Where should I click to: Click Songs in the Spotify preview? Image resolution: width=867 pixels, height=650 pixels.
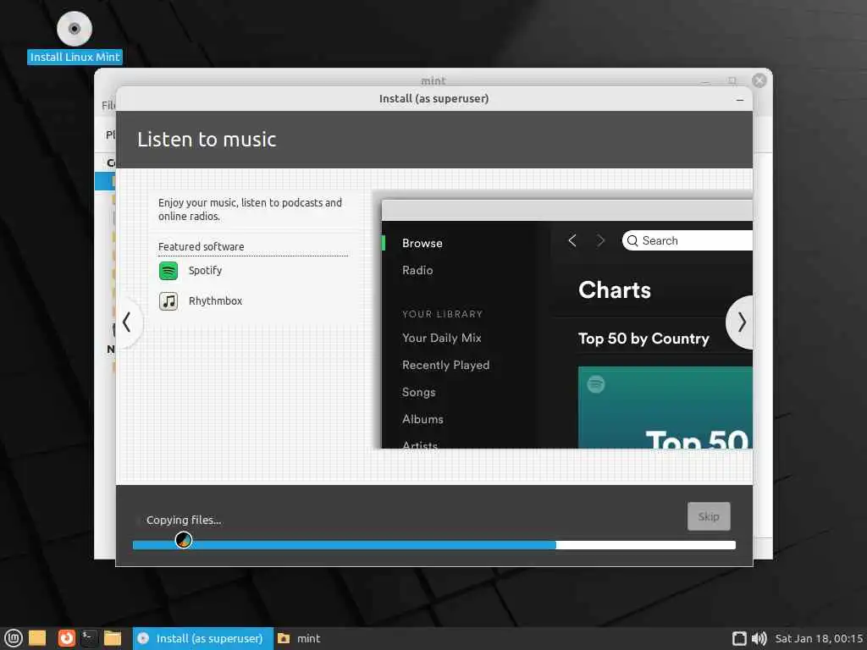pyautogui.click(x=418, y=392)
